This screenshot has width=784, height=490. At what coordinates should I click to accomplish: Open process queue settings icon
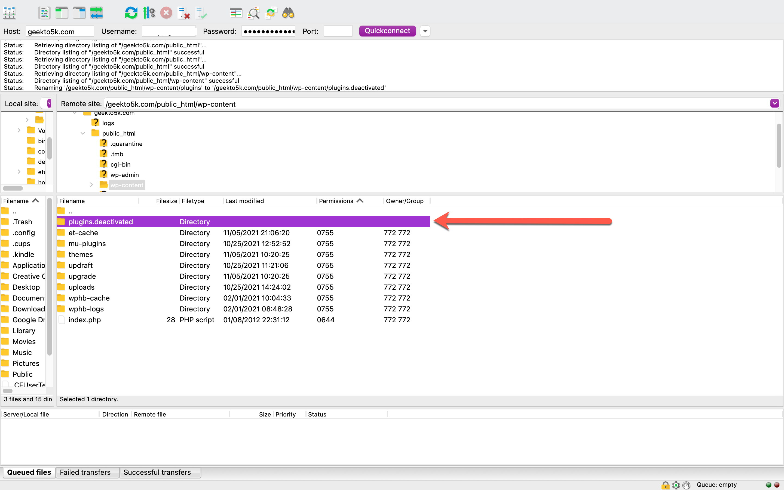149,13
